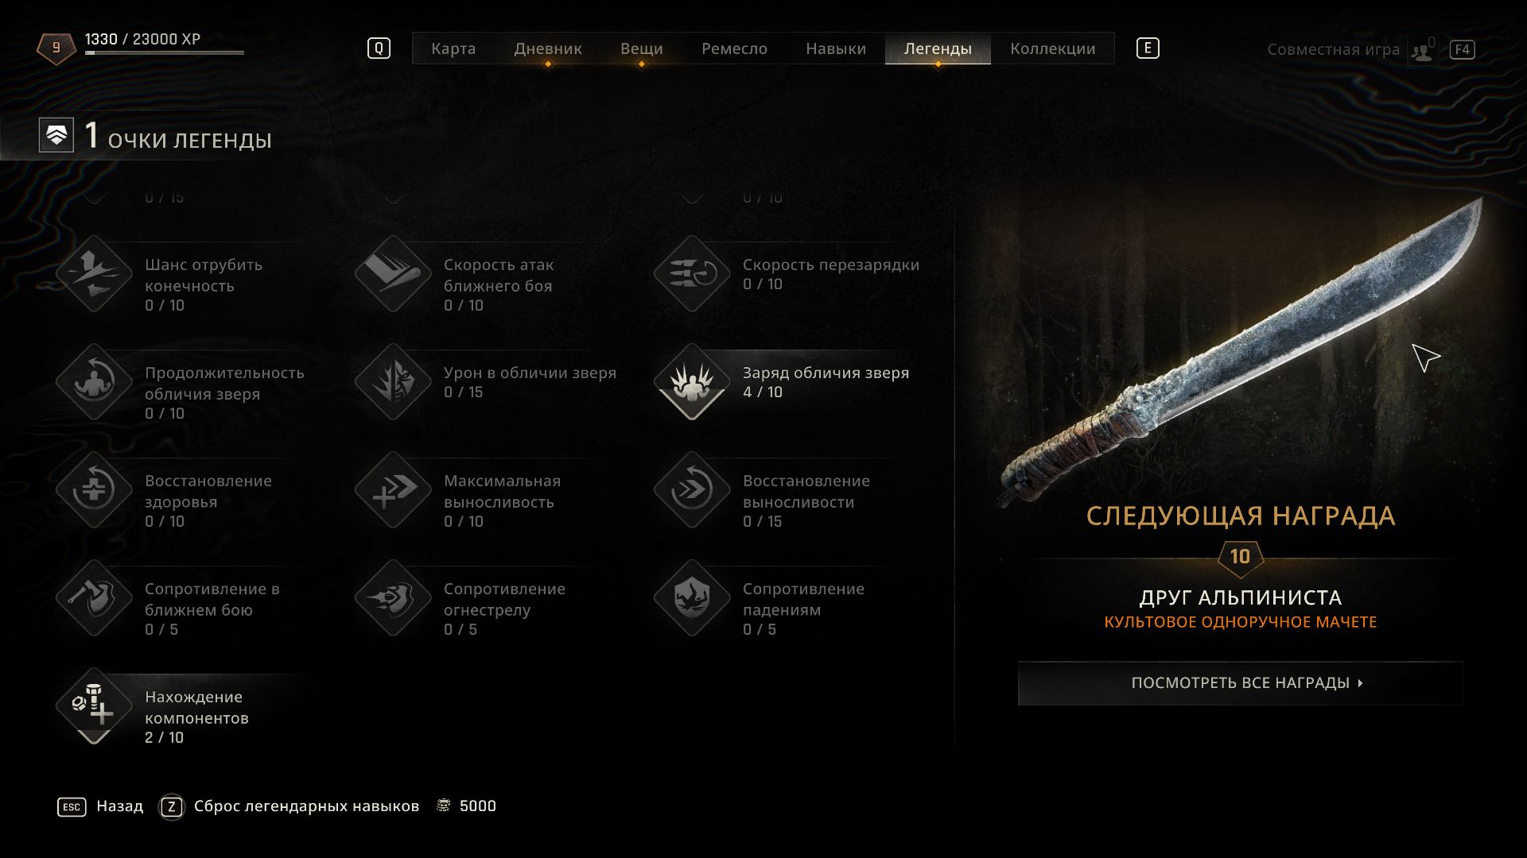Click the Q previous-tab key icon
Image resolution: width=1527 pixels, height=858 pixels.
click(x=379, y=48)
